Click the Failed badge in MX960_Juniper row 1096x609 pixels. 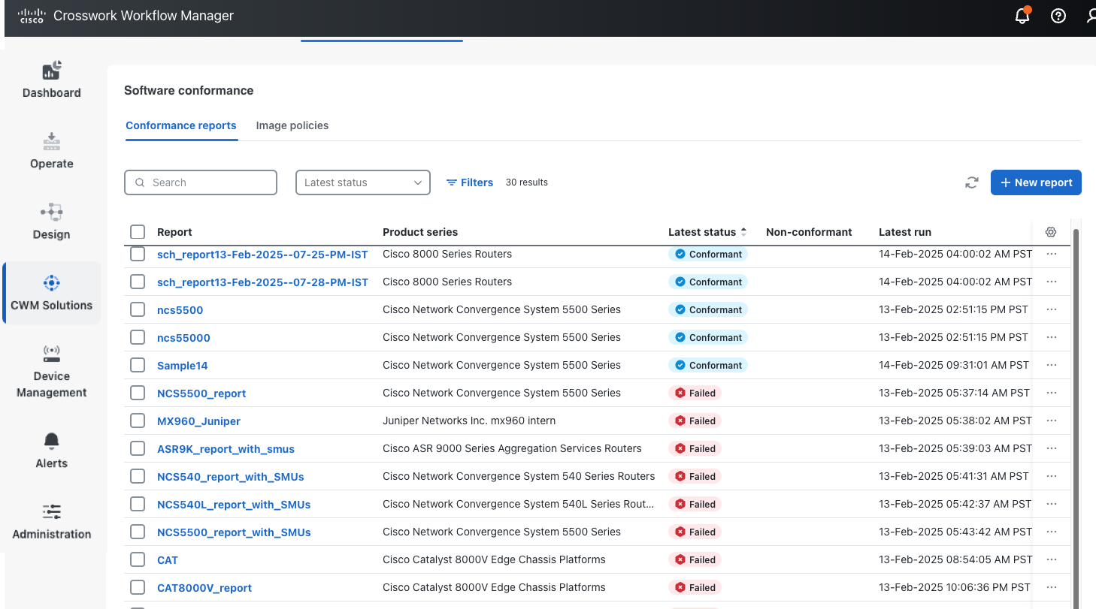(x=695, y=421)
